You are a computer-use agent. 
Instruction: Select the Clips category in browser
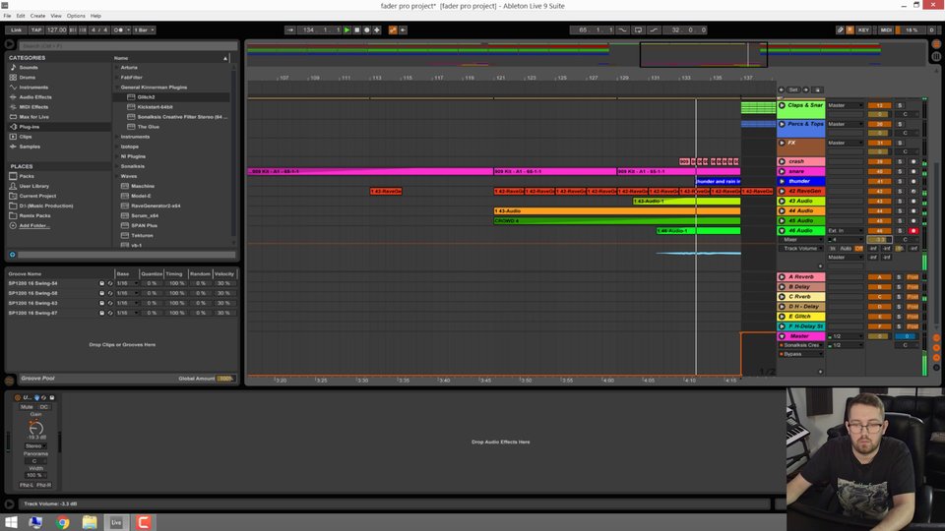(x=26, y=137)
